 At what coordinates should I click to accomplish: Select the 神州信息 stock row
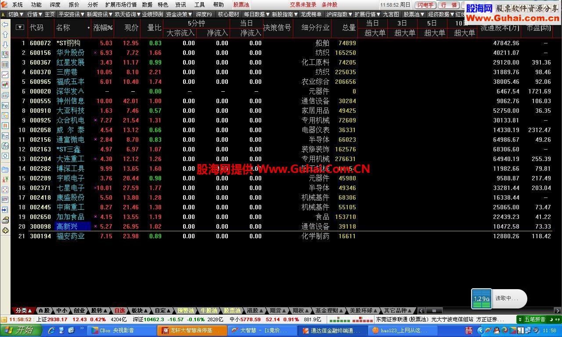click(x=281, y=101)
